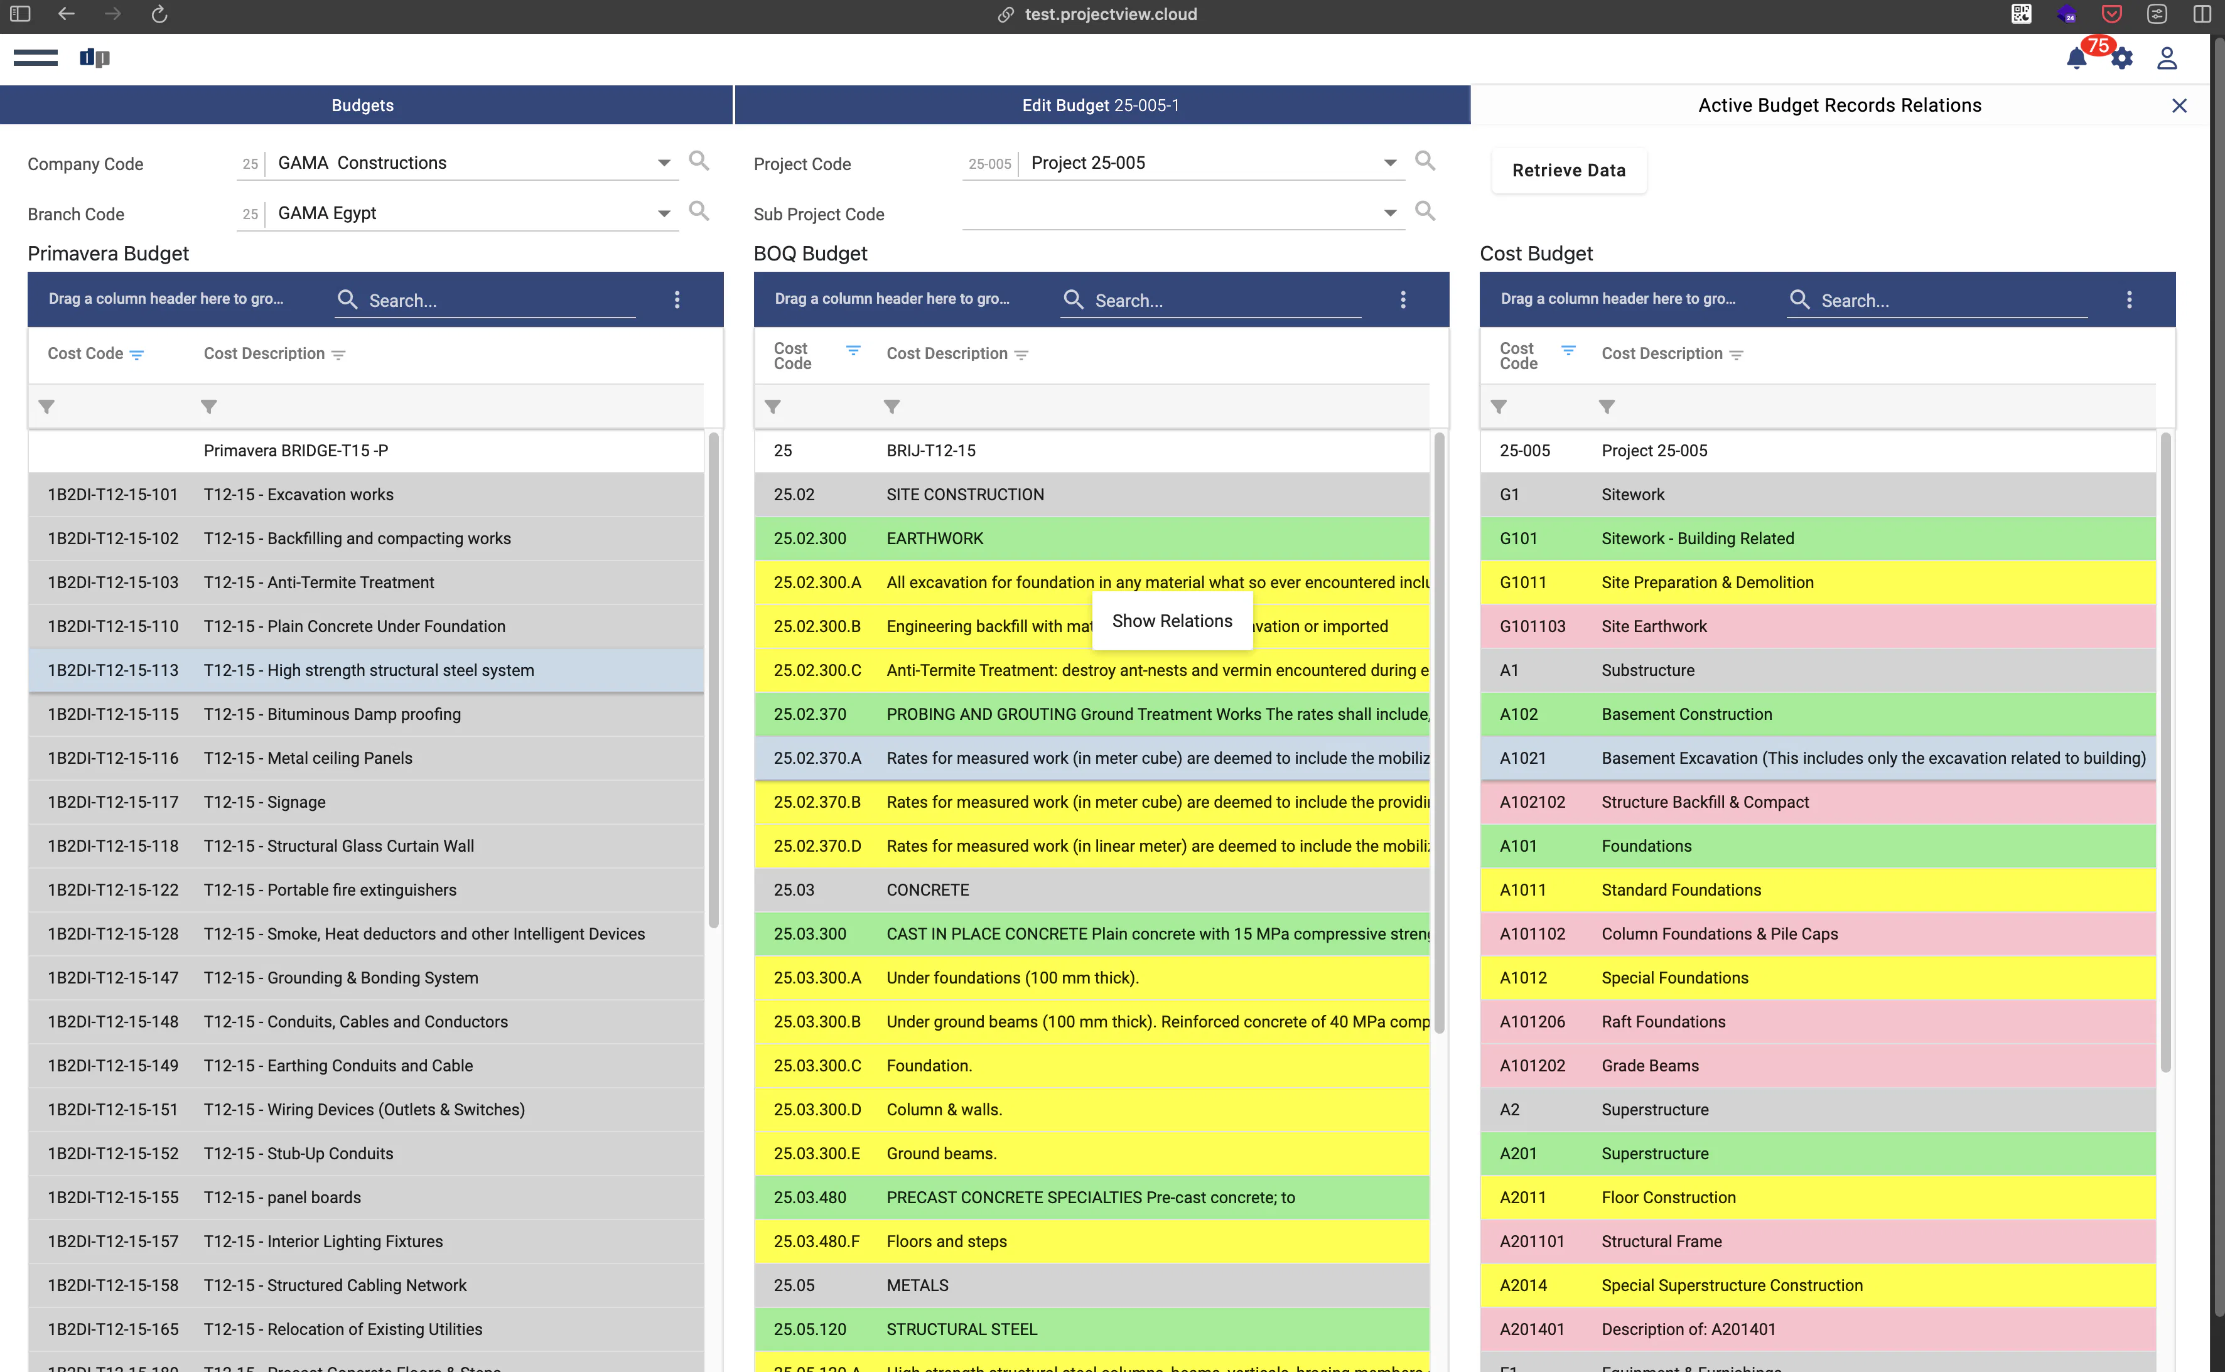
Task: Switch to Edit Budget 25-005-1 tab
Action: tap(1102, 105)
